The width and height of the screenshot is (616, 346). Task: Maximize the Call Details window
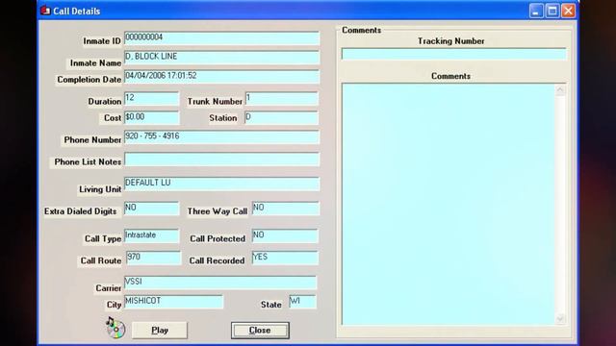(552, 11)
